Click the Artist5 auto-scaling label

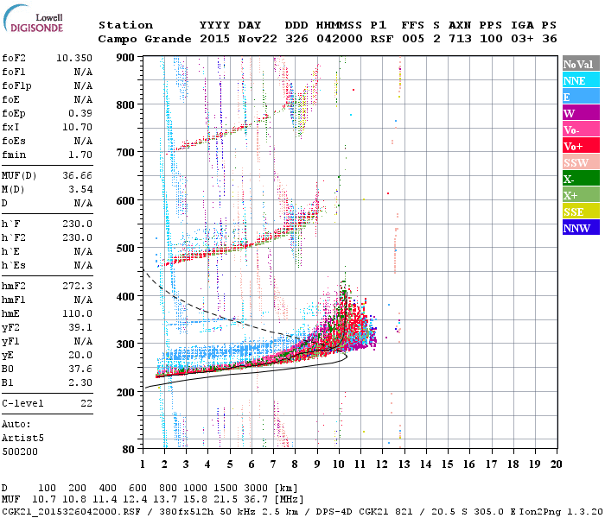click(22, 439)
